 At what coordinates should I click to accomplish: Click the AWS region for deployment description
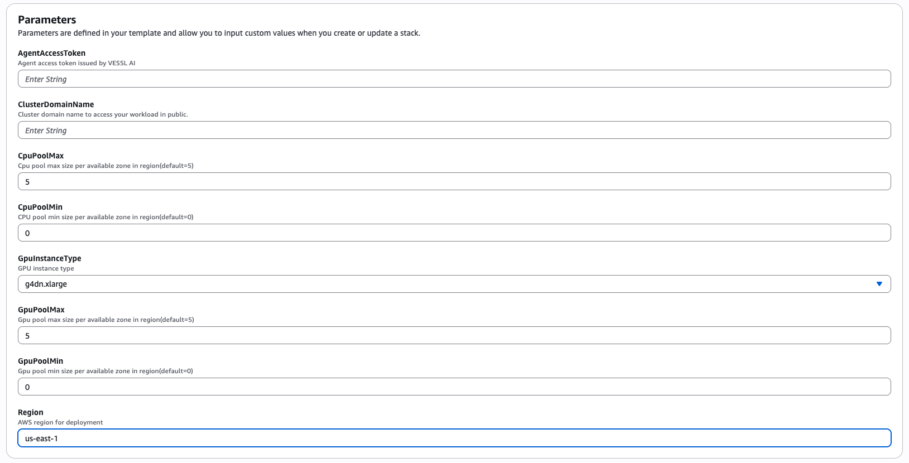pyautogui.click(x=60, y=422)
